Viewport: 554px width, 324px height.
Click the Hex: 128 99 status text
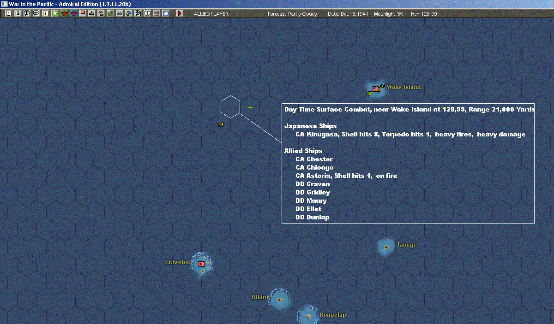point(424,14)
